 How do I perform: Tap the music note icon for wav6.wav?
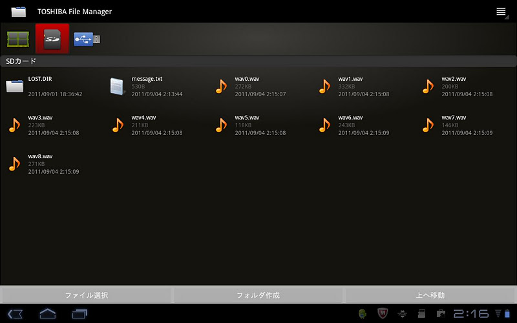point(325,125)
